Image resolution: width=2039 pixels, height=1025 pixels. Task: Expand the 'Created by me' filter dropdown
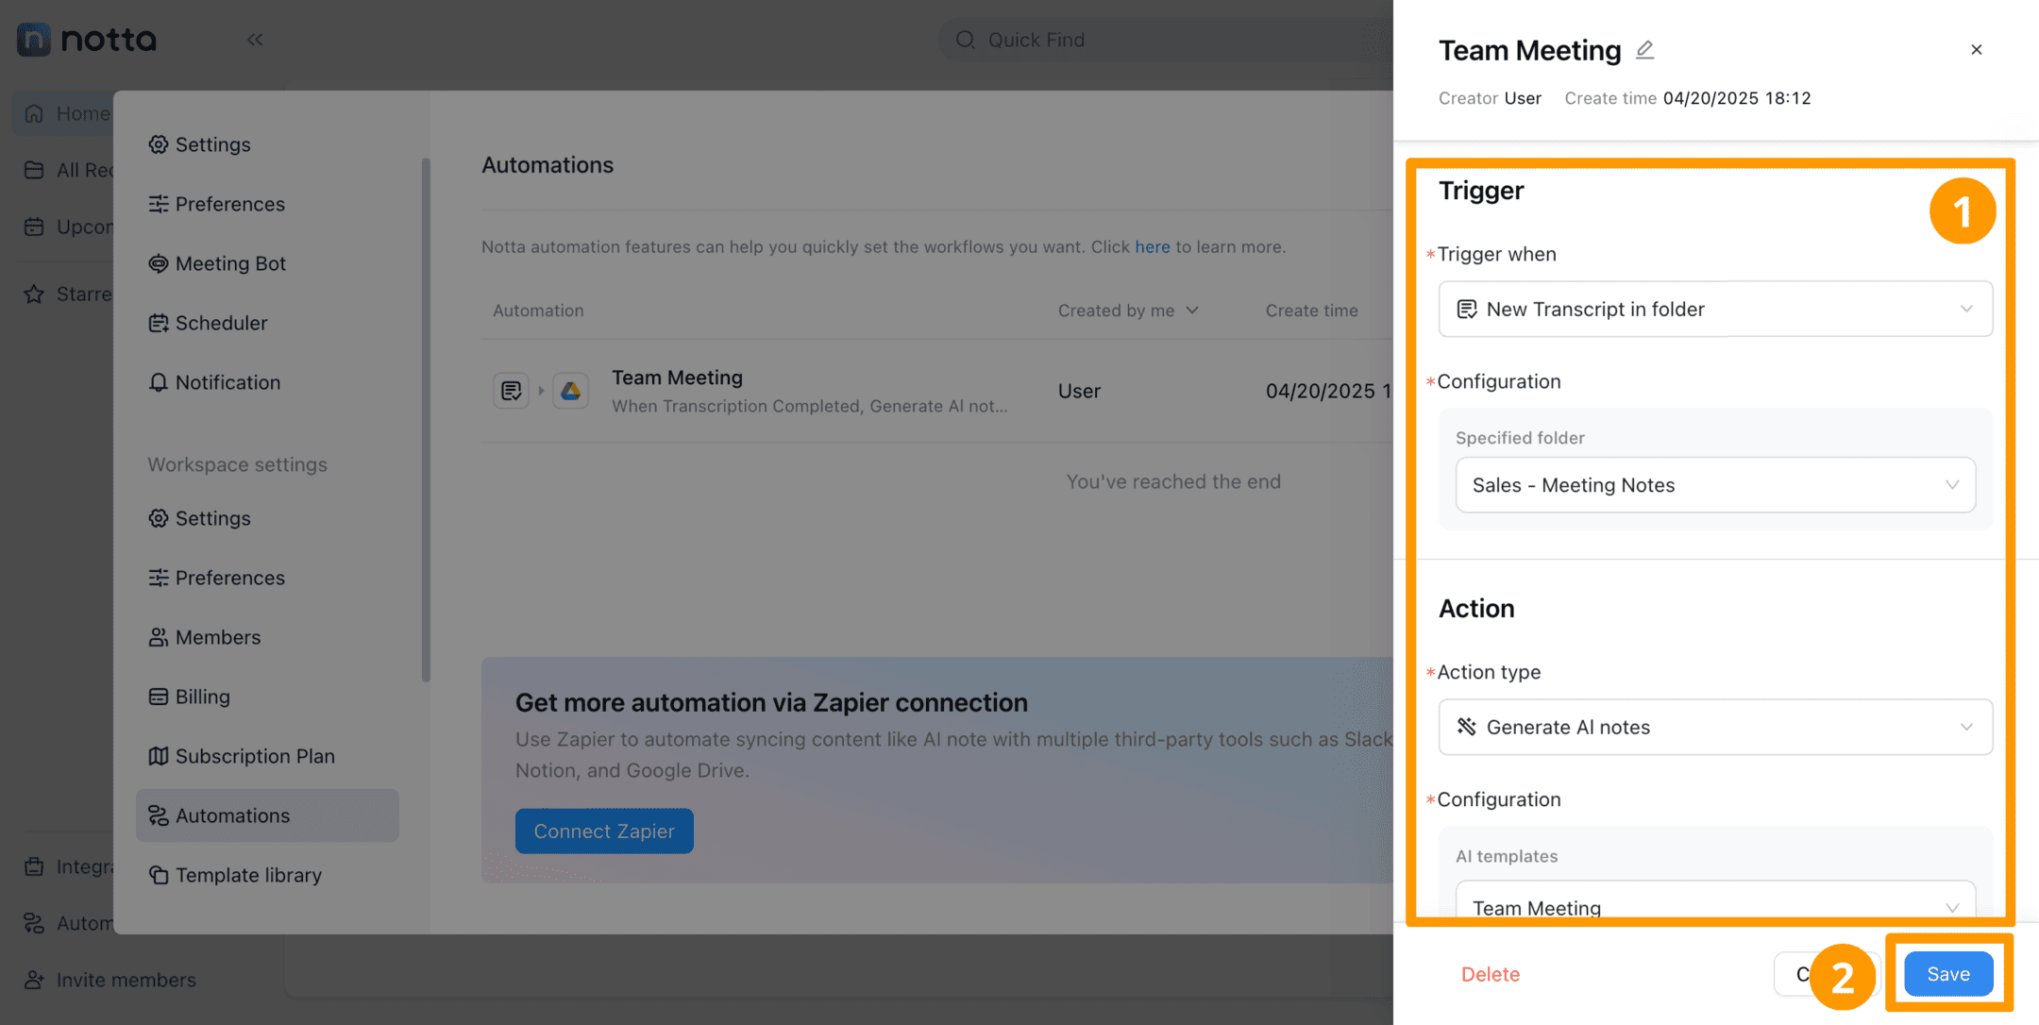pyautogui.click(x=1128, y=311)
